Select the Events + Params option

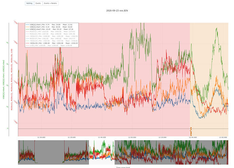click(x=51, y=3)
